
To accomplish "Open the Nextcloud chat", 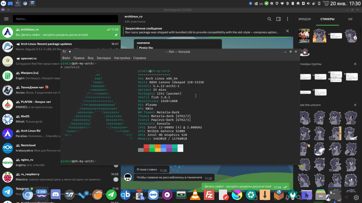I will (30, 148).
